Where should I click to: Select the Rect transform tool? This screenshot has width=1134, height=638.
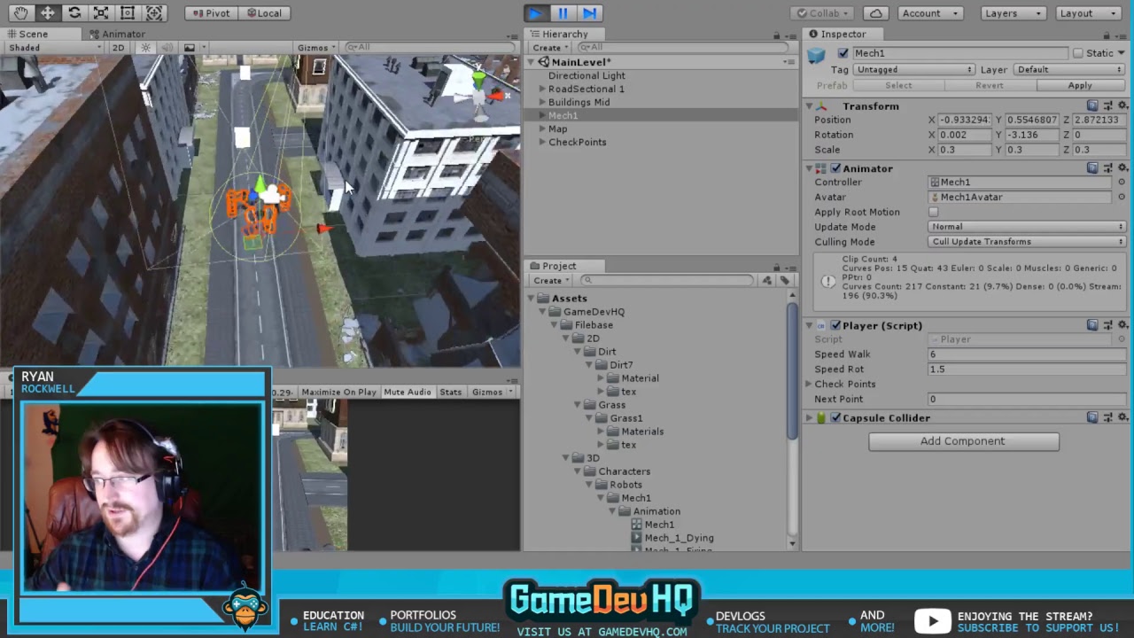(128, 13)
